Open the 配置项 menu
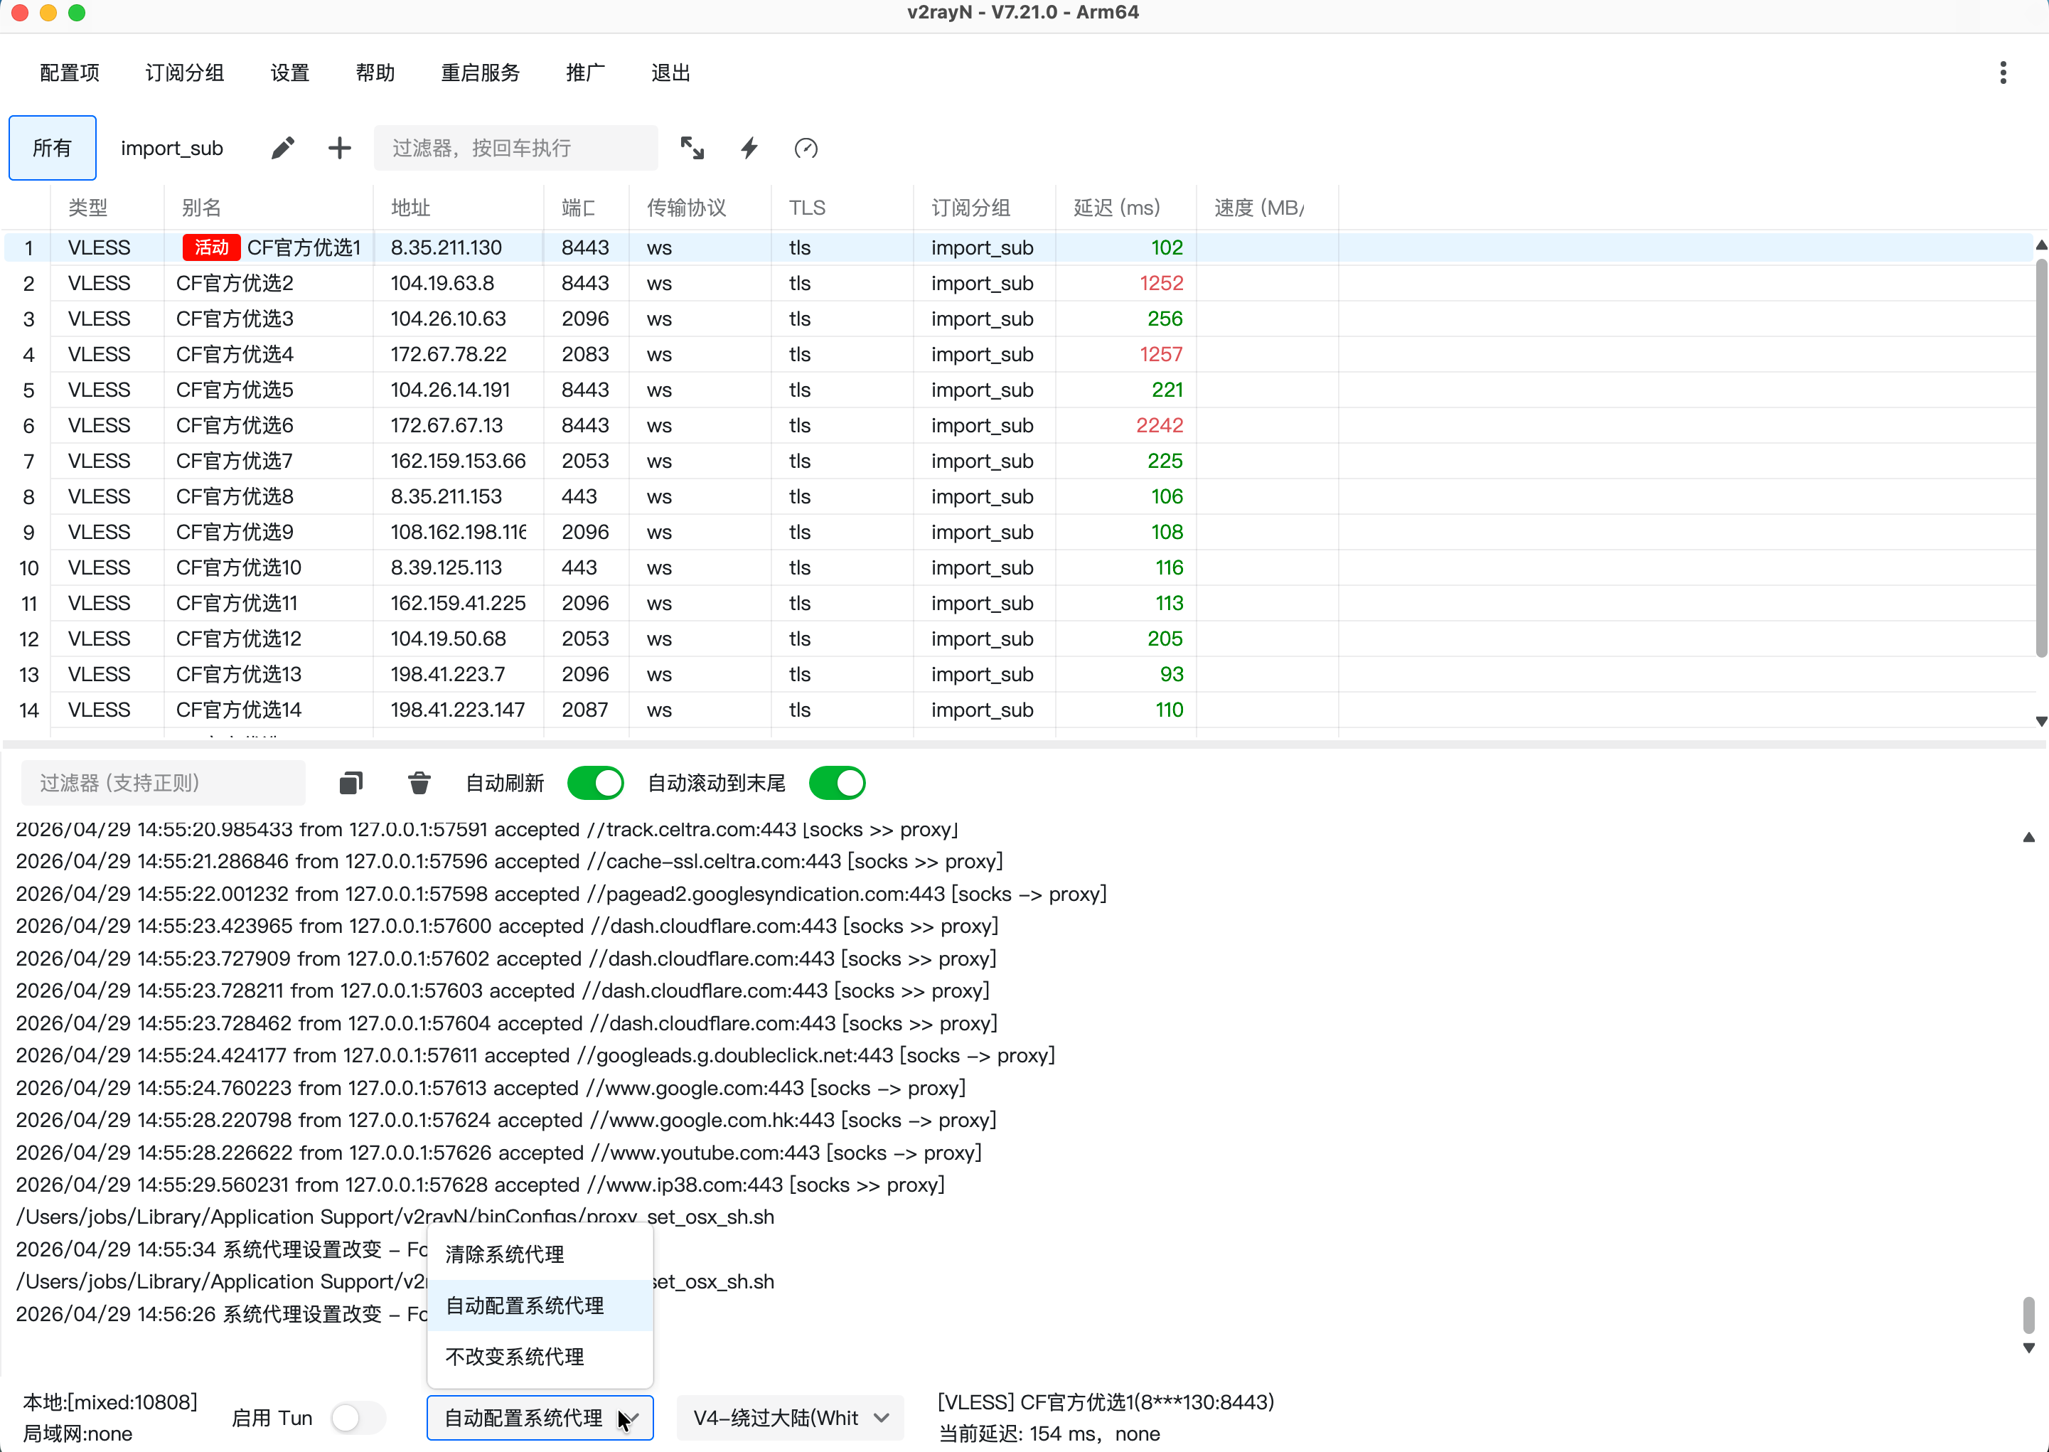This screenshot has width=2049, height=1452. 70,73
